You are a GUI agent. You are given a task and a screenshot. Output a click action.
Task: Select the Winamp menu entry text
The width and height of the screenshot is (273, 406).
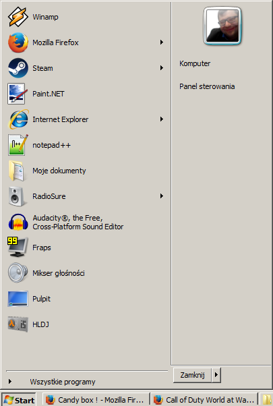coord(45,17)
